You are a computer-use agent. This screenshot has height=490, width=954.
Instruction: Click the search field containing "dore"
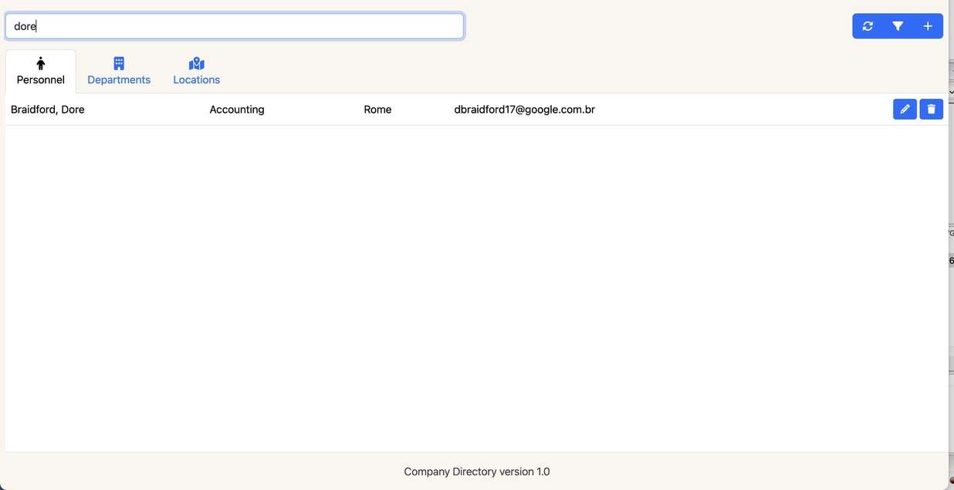[x=235, y=26]
